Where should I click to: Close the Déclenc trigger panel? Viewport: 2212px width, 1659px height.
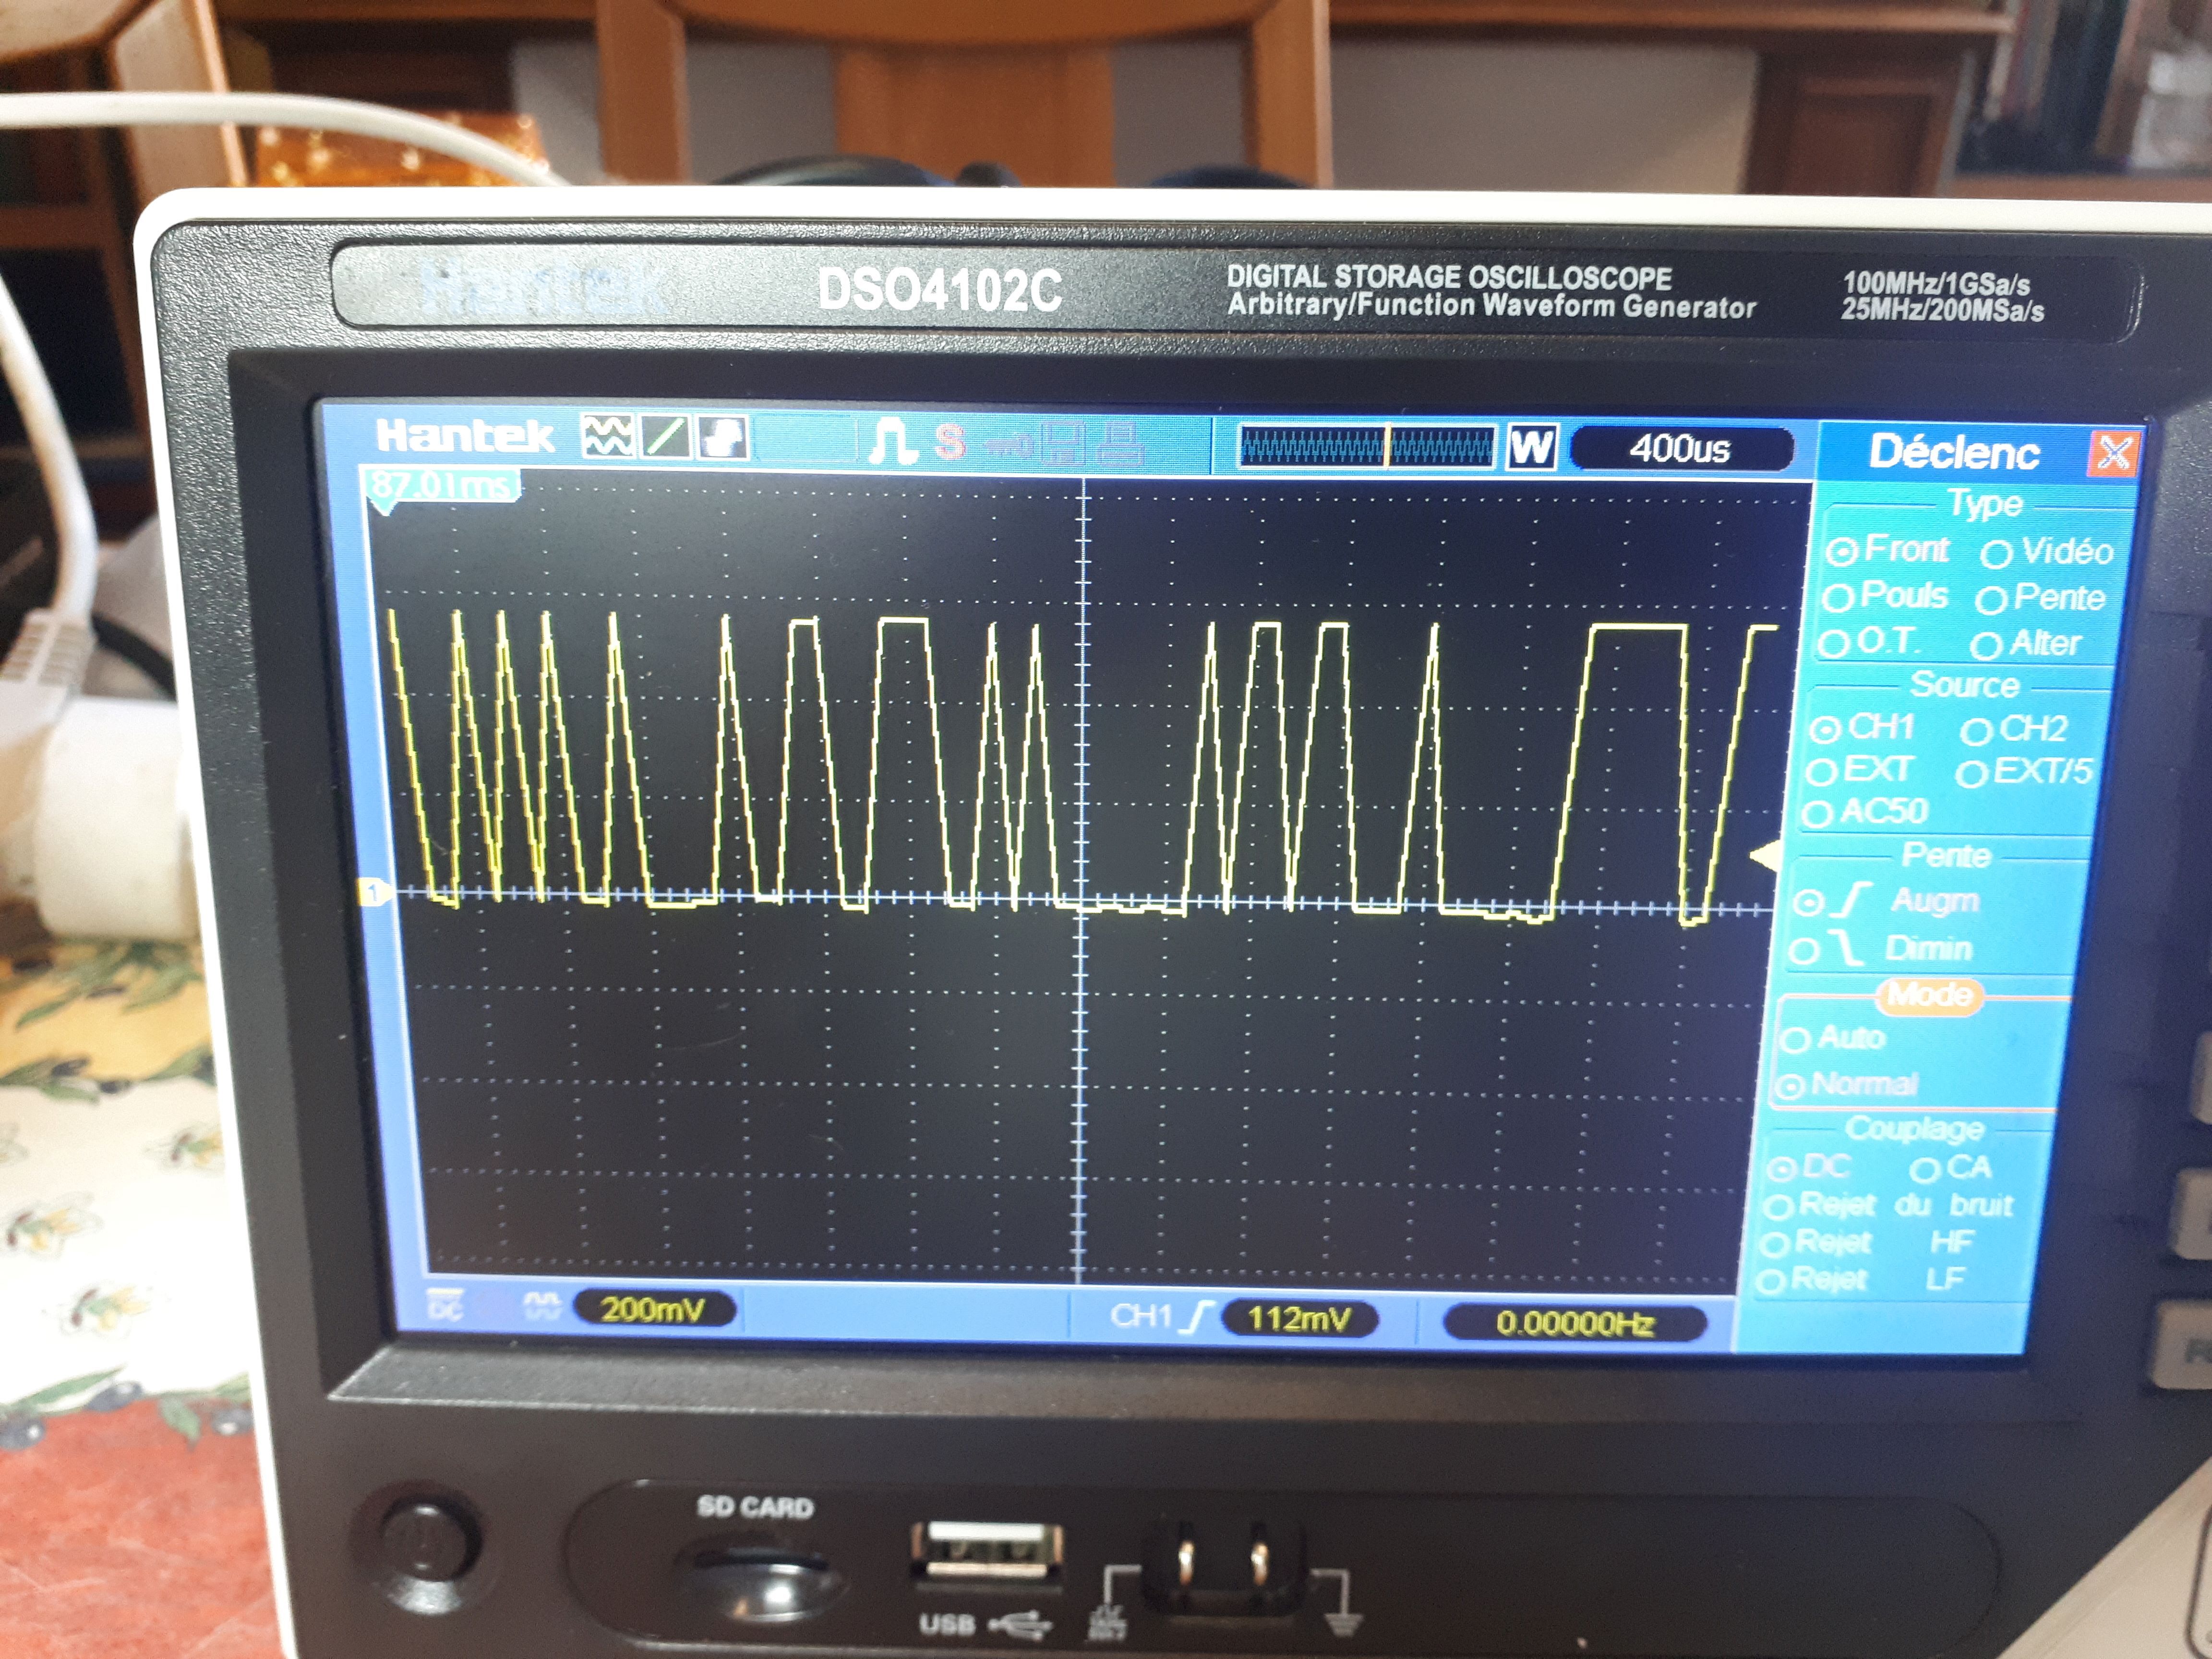tap(2113, 453)
